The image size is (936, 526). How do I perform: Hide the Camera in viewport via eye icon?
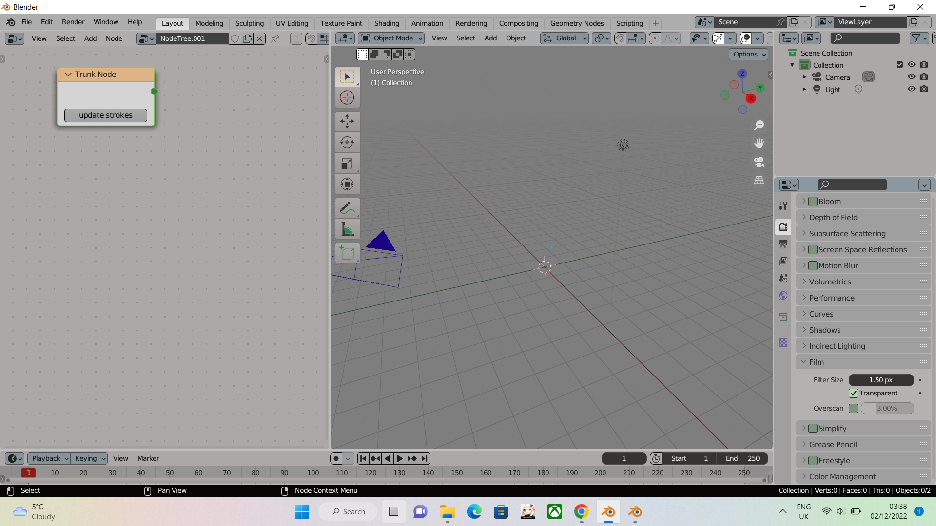point(911,77)
